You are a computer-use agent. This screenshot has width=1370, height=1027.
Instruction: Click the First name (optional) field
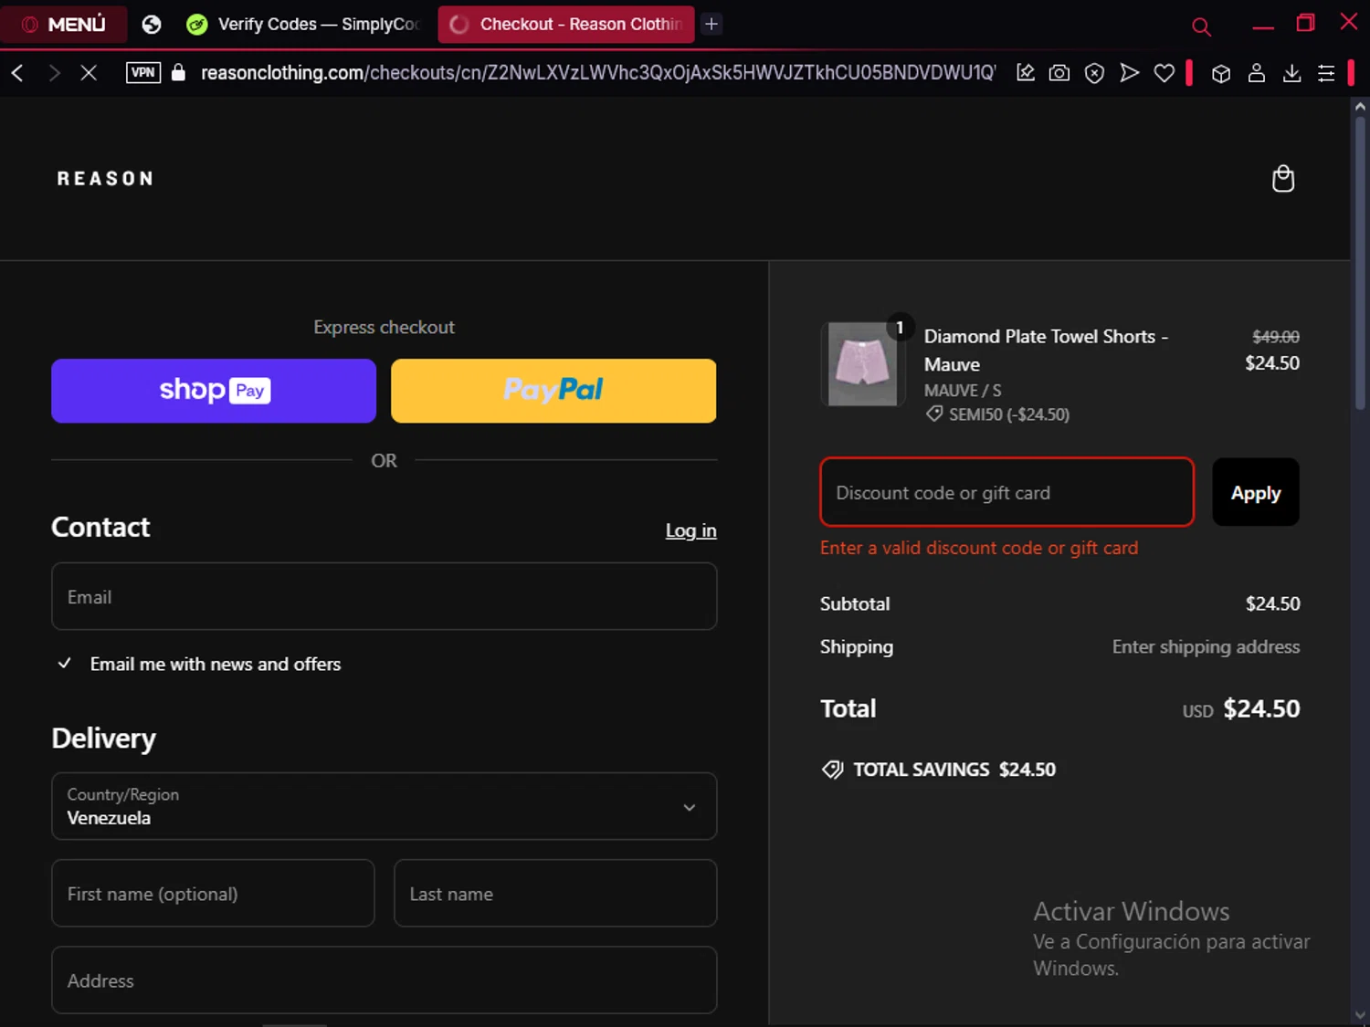[x=213, y=893]
